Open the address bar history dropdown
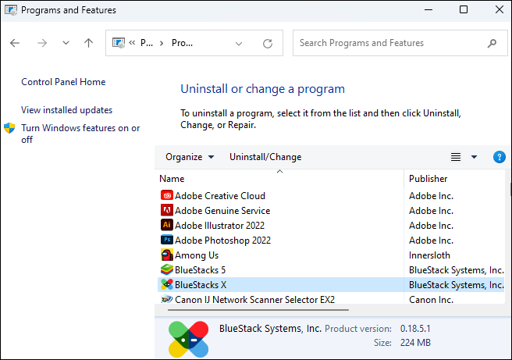This screenshot has height=360, width=512. (x=239, y=44)
